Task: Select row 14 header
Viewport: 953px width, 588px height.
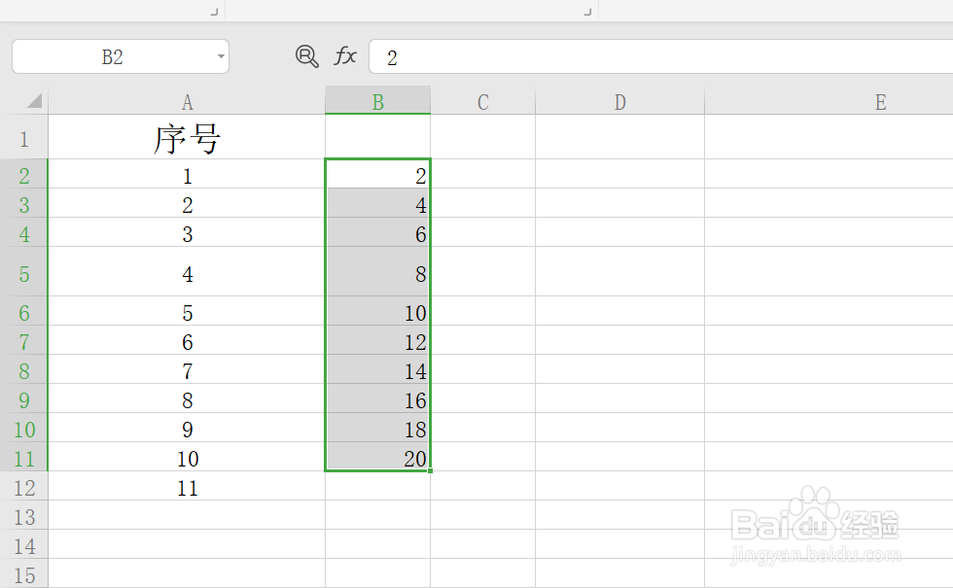Action: coord(23,544)
